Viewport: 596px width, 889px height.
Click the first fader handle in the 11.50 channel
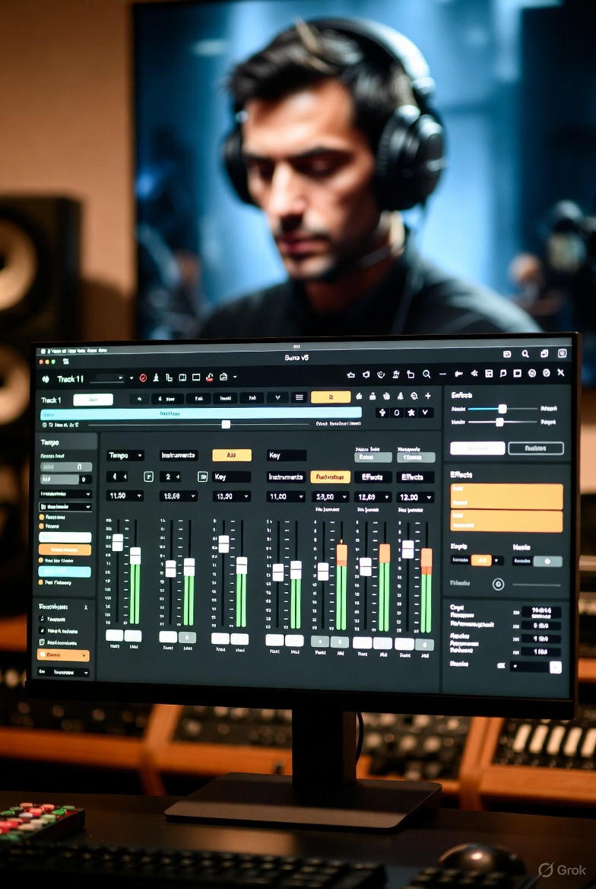click(117, 542)
